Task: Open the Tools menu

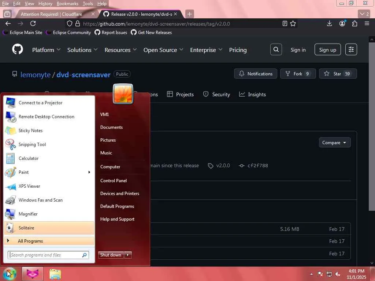Action: pyautogui.click(x=88, y=4)
